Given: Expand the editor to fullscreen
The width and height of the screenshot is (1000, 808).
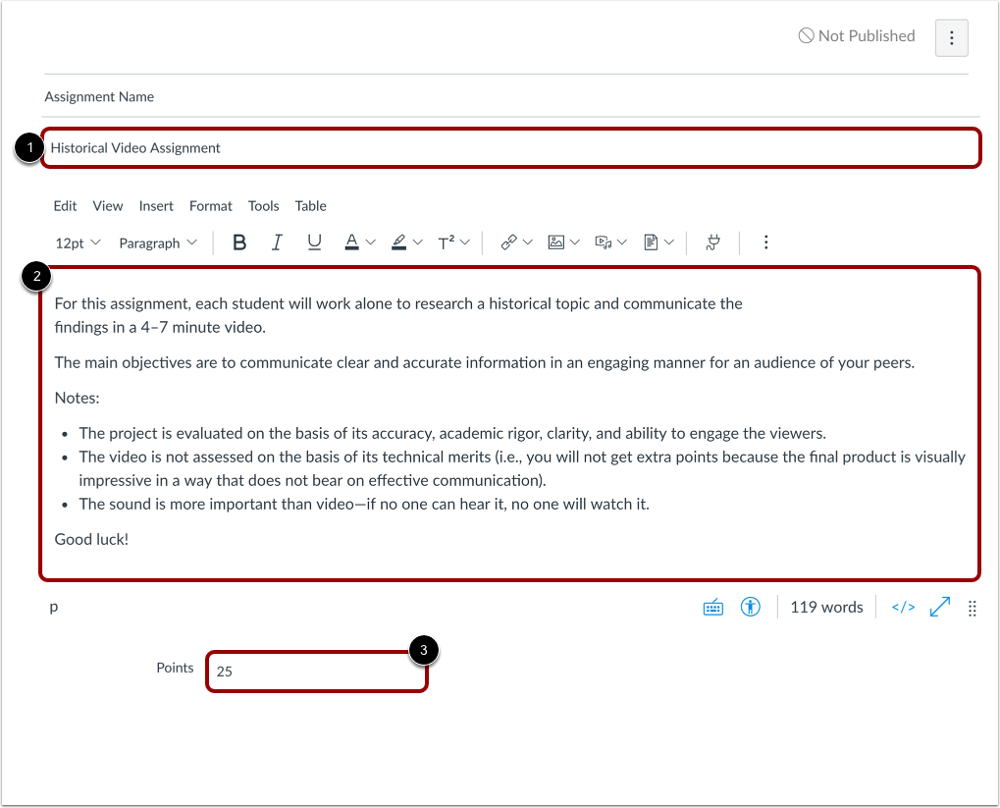Looking at the screenshot, I should click(x=939, y=607).
